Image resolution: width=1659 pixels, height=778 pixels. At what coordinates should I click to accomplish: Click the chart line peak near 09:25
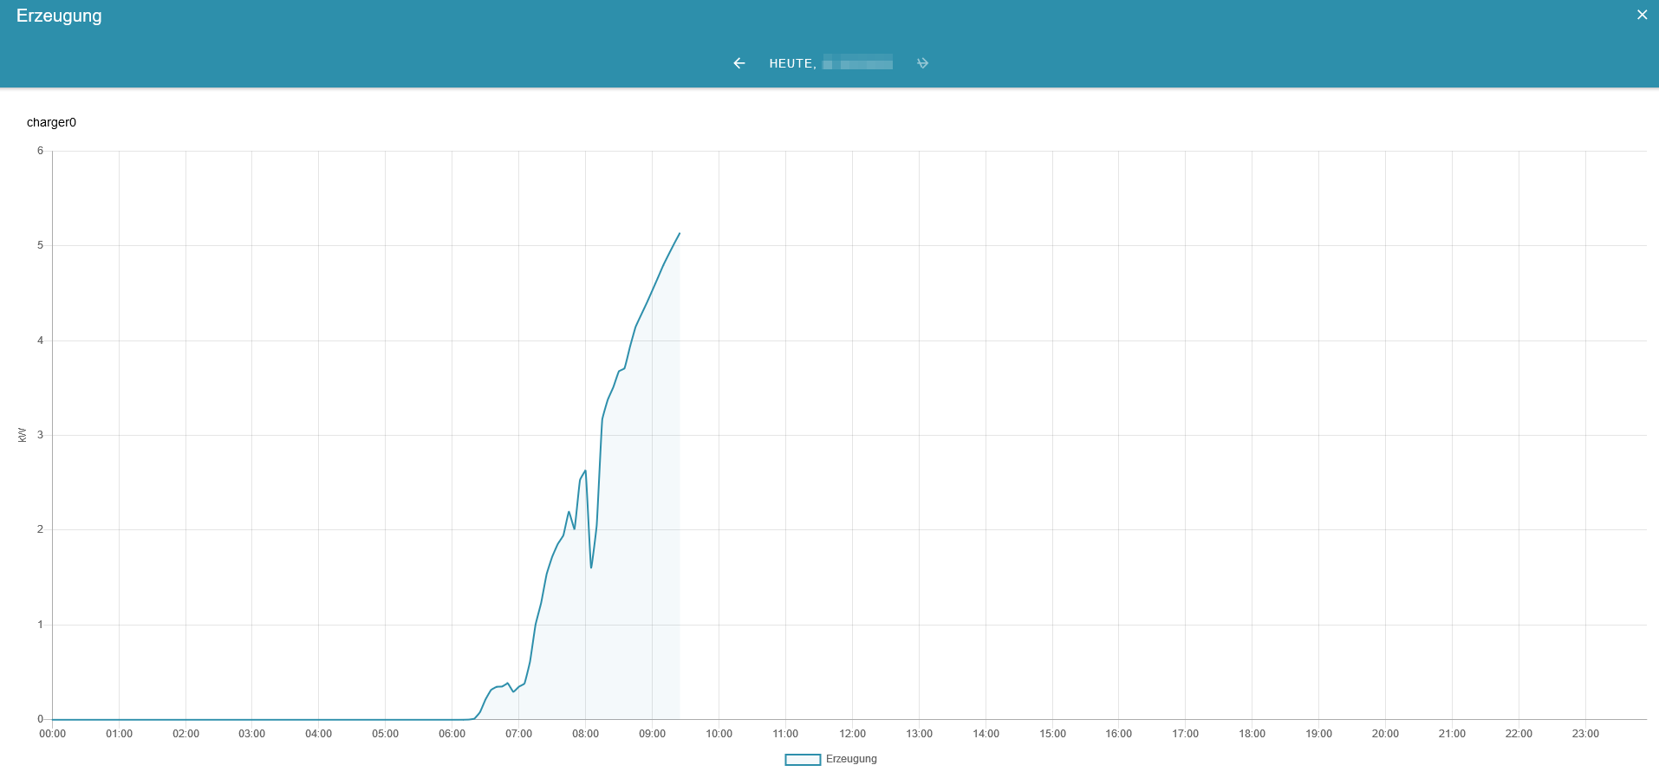(679, 234)
